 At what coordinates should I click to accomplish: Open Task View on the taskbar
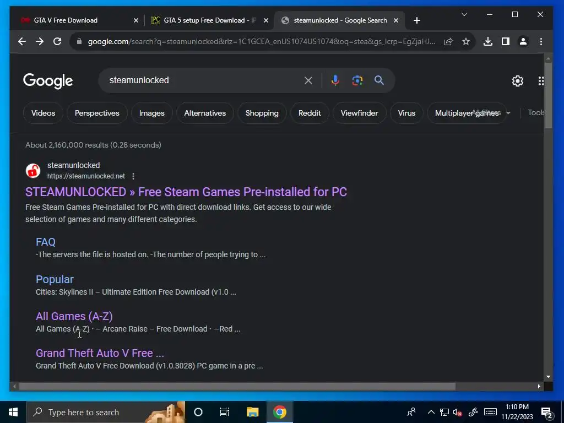225,412
